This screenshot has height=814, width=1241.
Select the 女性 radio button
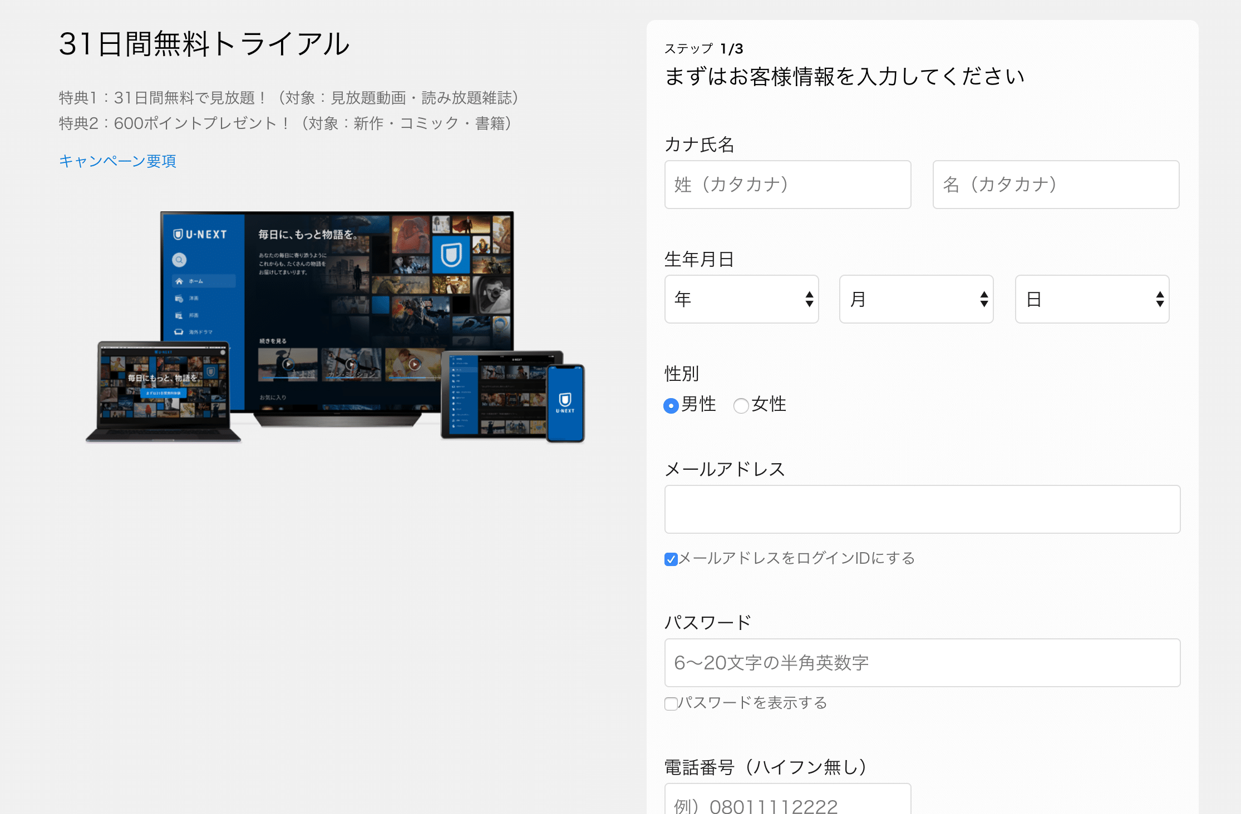(x=741, y=406)
